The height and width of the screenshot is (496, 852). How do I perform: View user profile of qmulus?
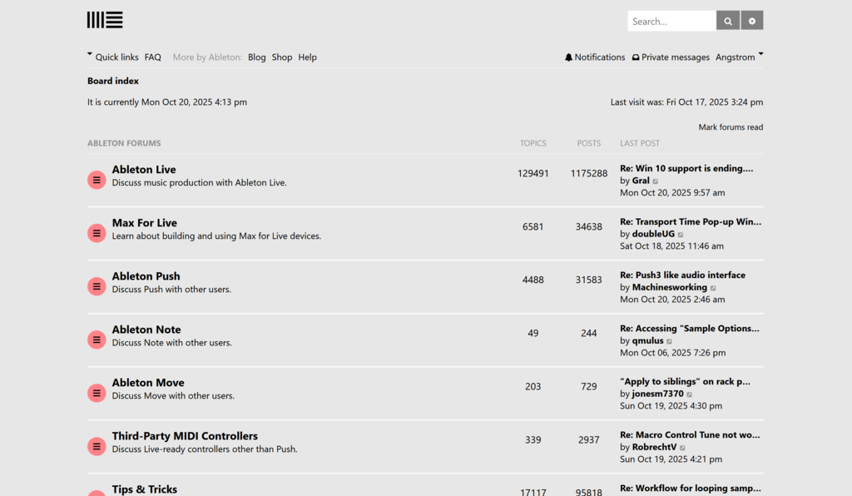click(x=647, y=340)
